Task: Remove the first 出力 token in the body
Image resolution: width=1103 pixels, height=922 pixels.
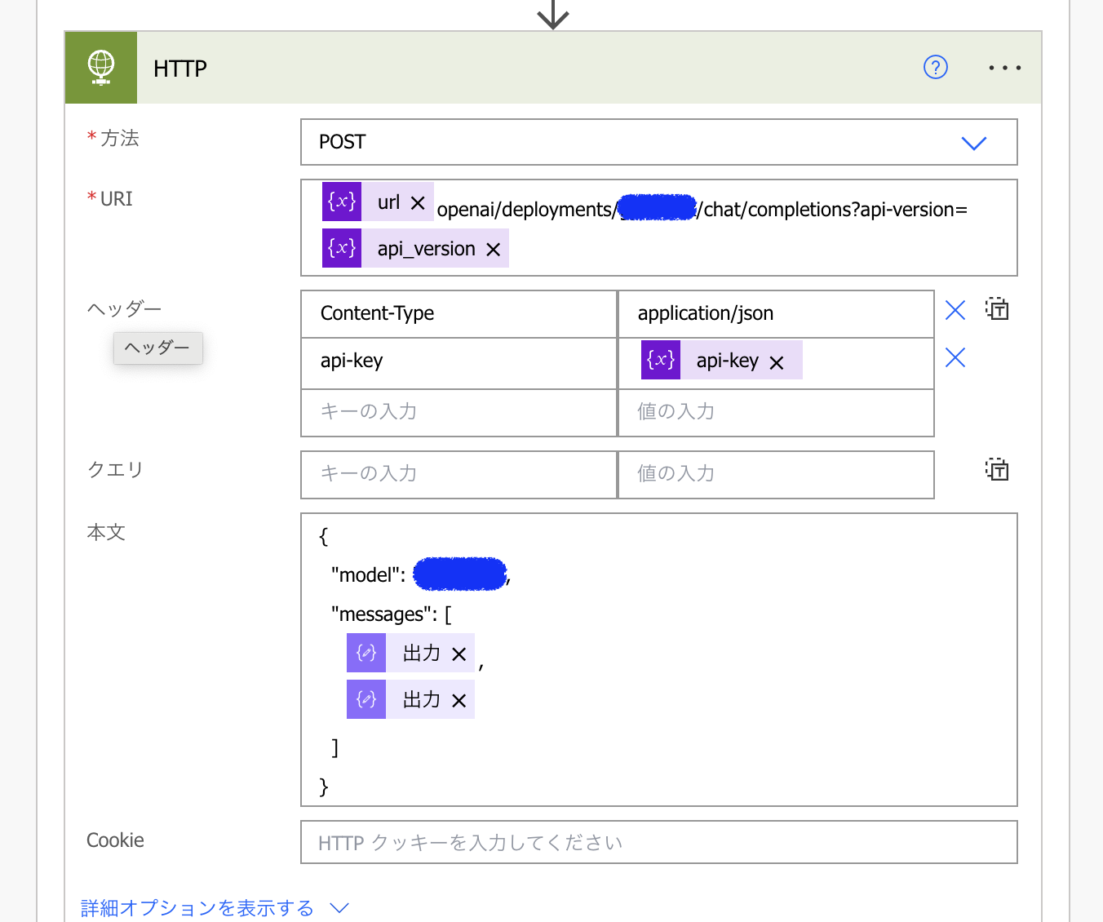Action: click(460, 652)
